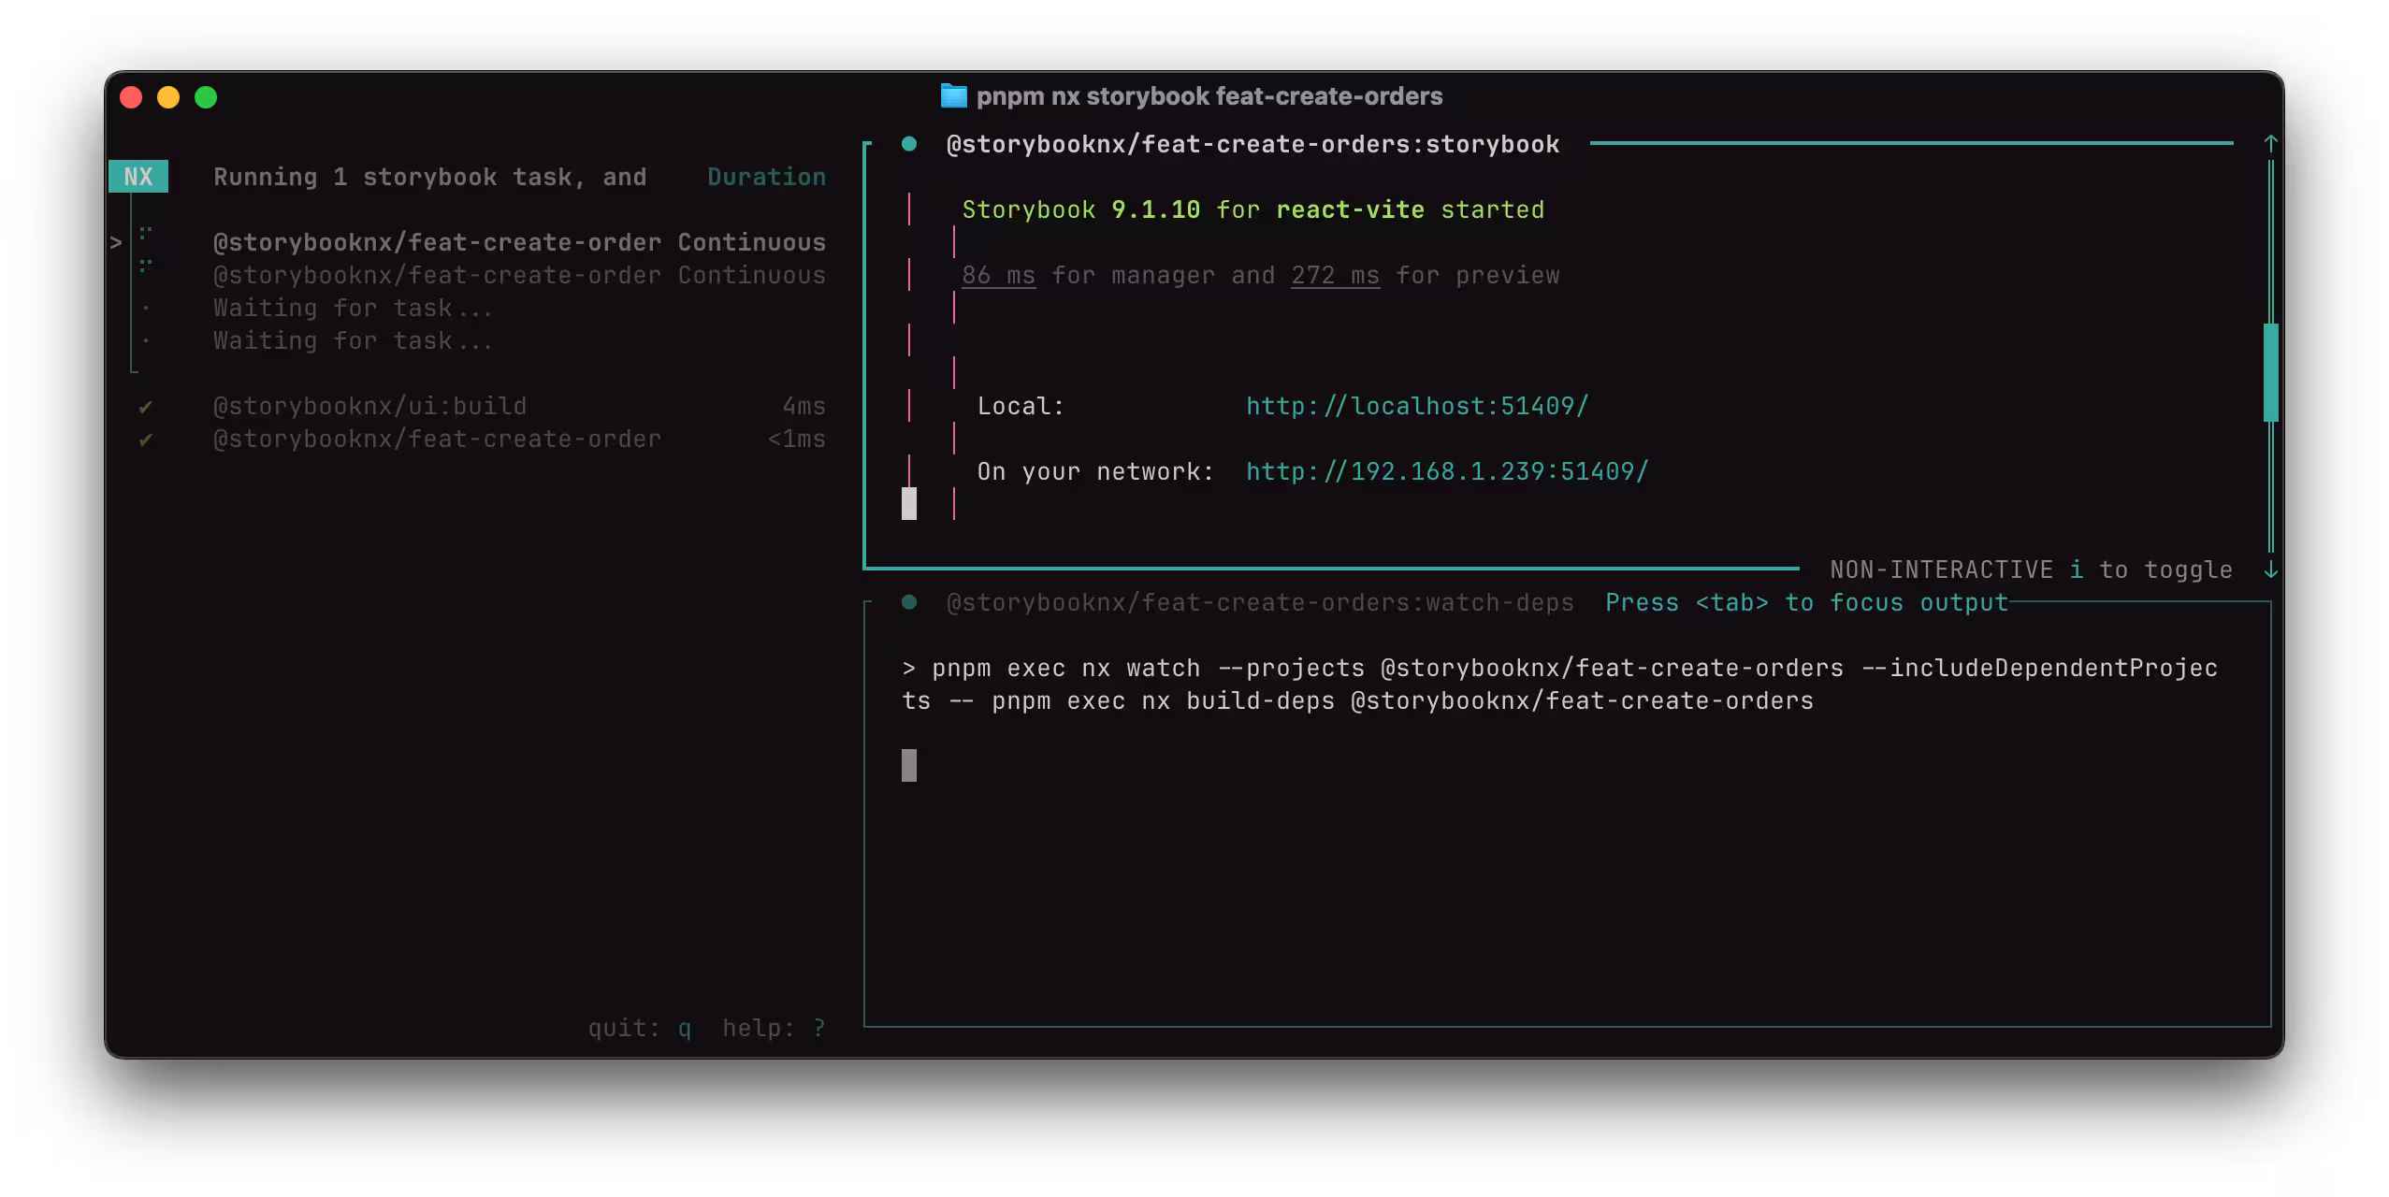Select the completed @storybooknx/ui:build task row
The image size is (2389, 1197).
(369, 407)
